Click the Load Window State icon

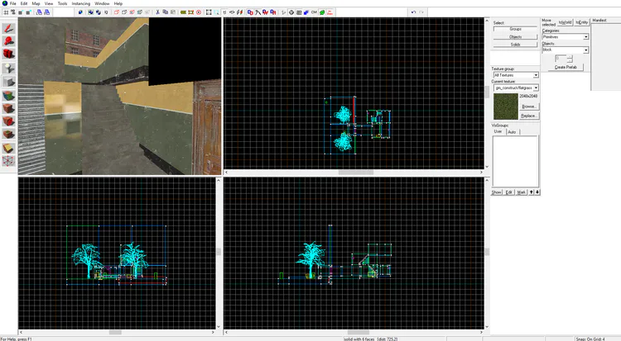pos(39,12)
